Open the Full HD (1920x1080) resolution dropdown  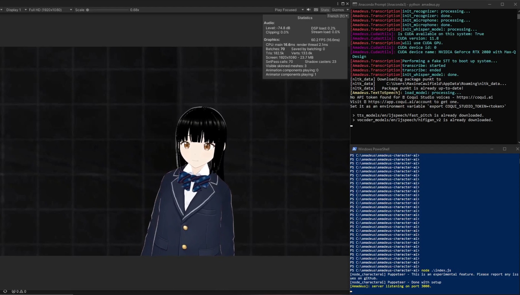[x=50, y=10]
